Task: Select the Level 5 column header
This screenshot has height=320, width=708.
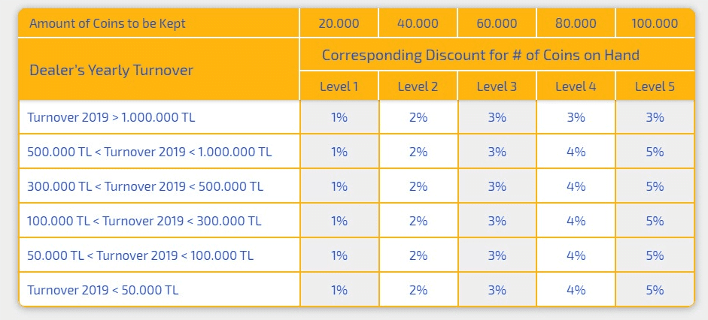Action: (x=655, y=86)
